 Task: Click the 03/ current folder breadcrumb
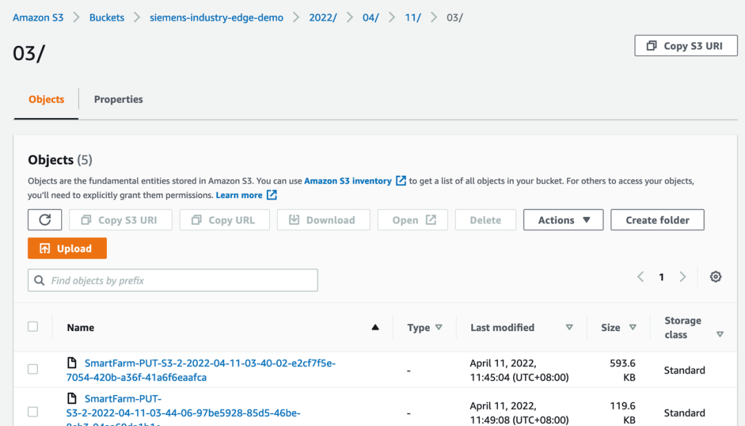(x=455, y=17)
